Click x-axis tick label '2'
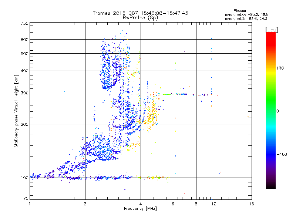Screen dimensions: 296x222 pyautogui.click(x=85, y=204)
